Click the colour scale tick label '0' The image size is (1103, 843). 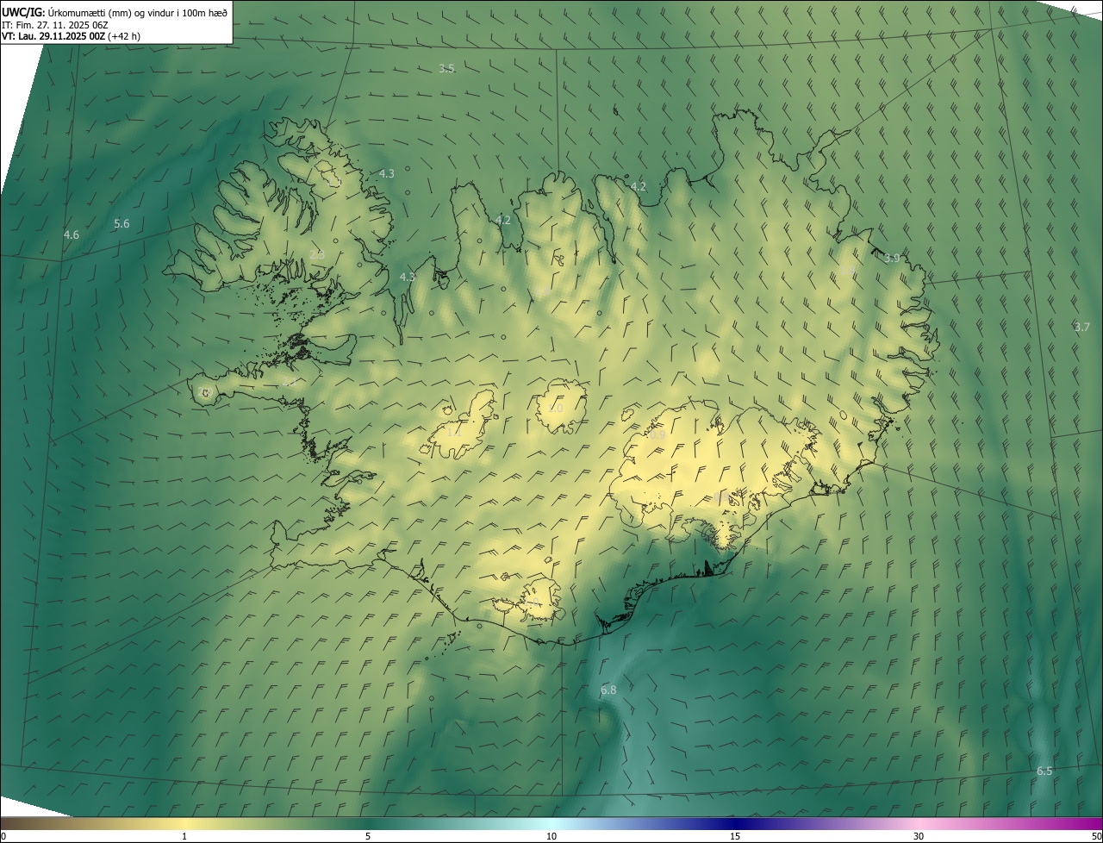tap(3, 836)
